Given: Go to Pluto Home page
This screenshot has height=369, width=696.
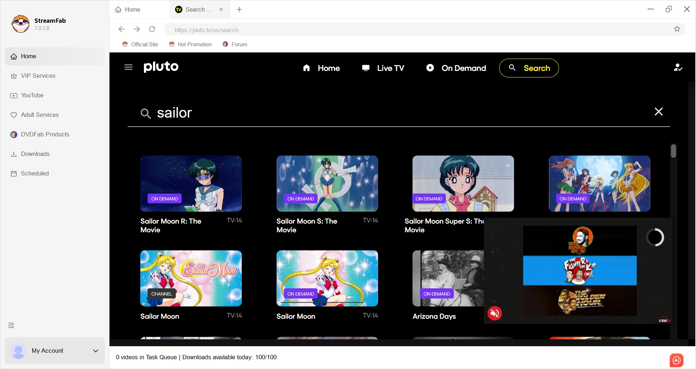Looking at the screenshot, I should click(321, 68).
